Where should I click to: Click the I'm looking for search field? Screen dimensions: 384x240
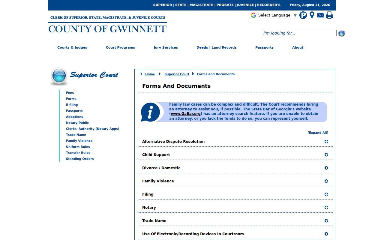pyautogui.click(x=299, y=33)
